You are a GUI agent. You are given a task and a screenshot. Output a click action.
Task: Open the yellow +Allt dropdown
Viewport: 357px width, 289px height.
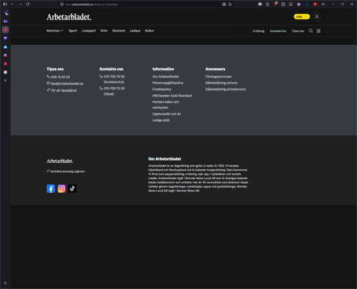tap(302, 17)
